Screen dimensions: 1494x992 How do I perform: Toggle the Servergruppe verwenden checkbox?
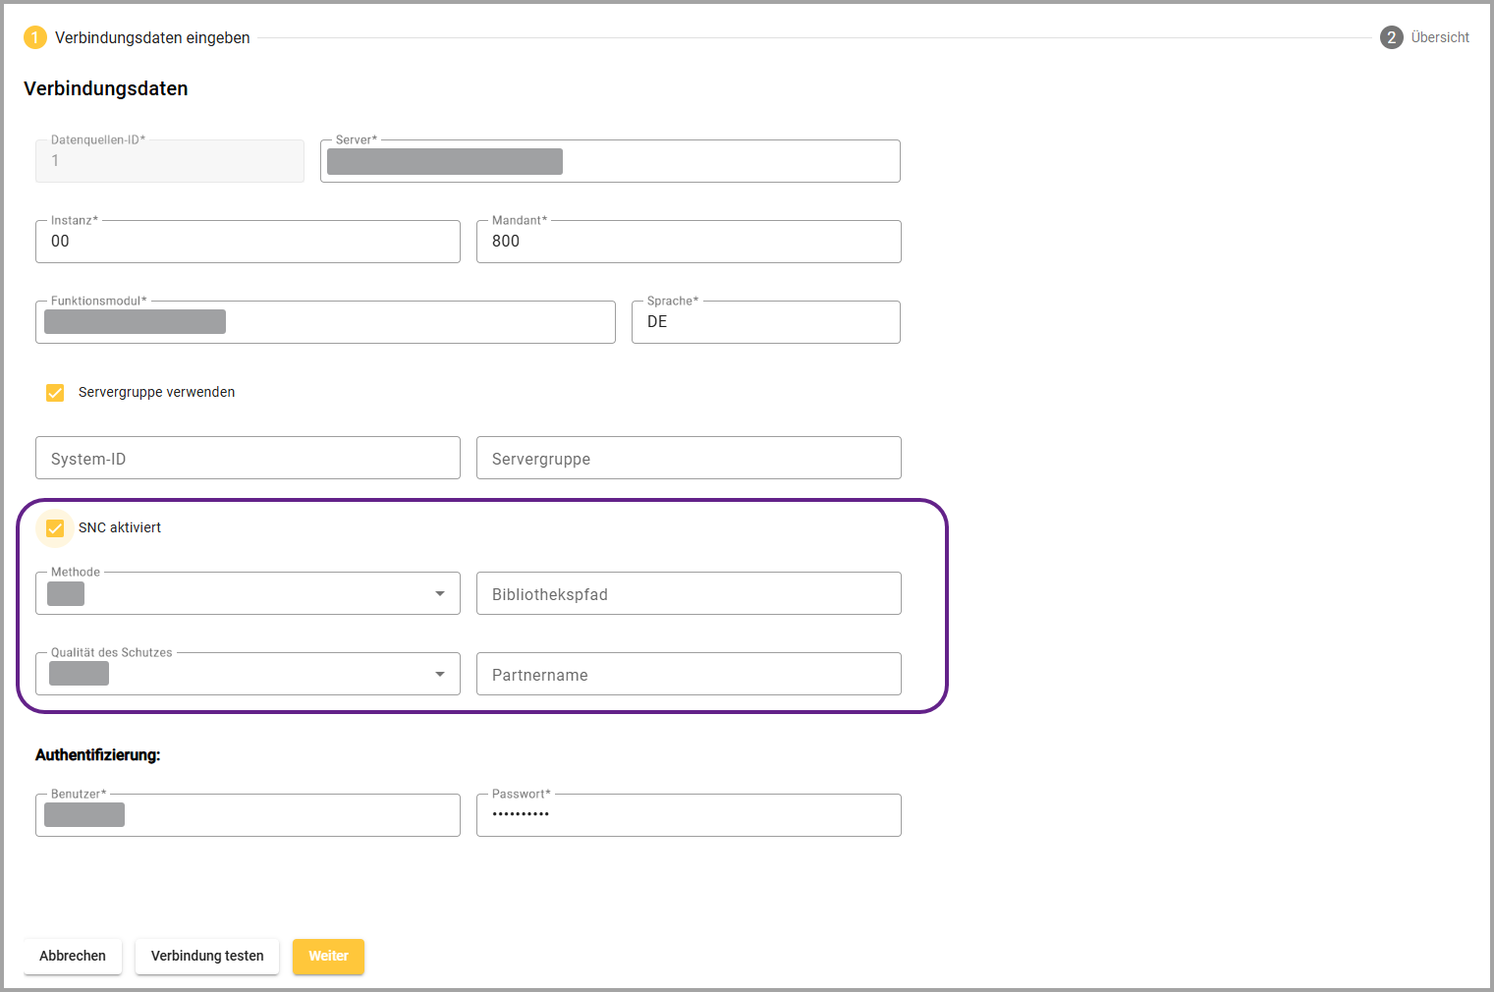[x=55, y=393]
